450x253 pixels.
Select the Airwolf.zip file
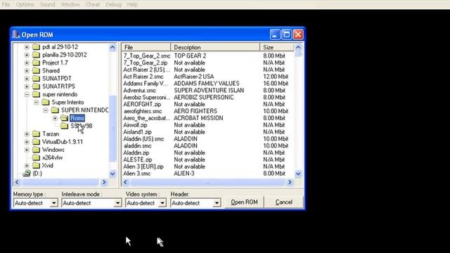click(135, 125)
